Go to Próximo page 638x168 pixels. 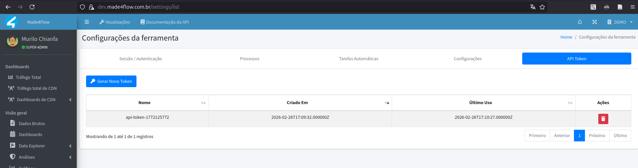(x=597, y=135)
